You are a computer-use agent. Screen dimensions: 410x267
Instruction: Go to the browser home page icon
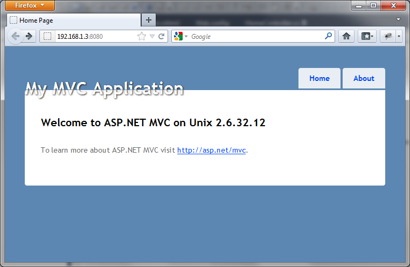pyautogui.click(x=346, y=36)
